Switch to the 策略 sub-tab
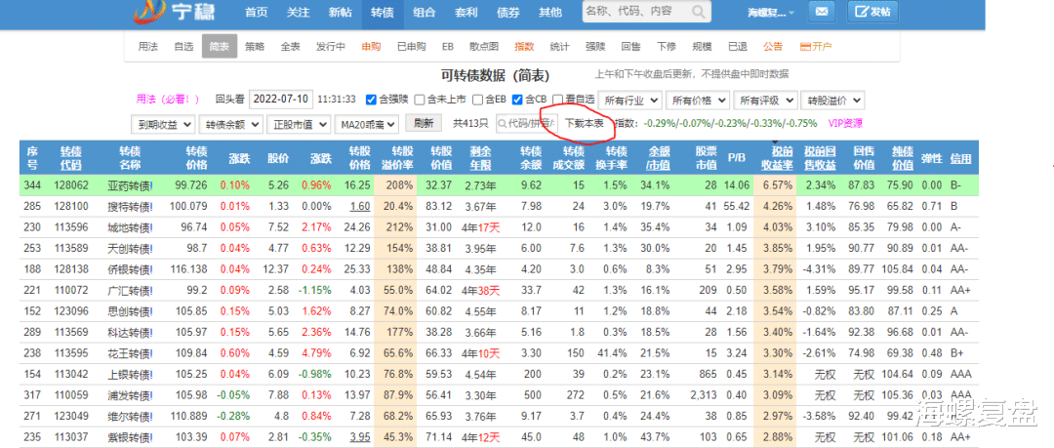Viewport: 1054px width, 448px height. point(255,47)
